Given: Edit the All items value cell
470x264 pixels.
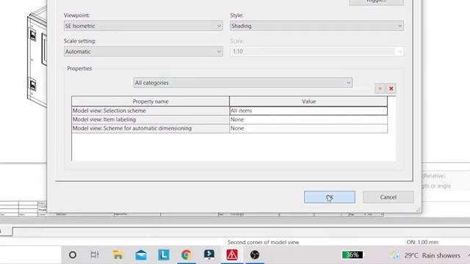Looking at the screenshot, I should 308,111.
